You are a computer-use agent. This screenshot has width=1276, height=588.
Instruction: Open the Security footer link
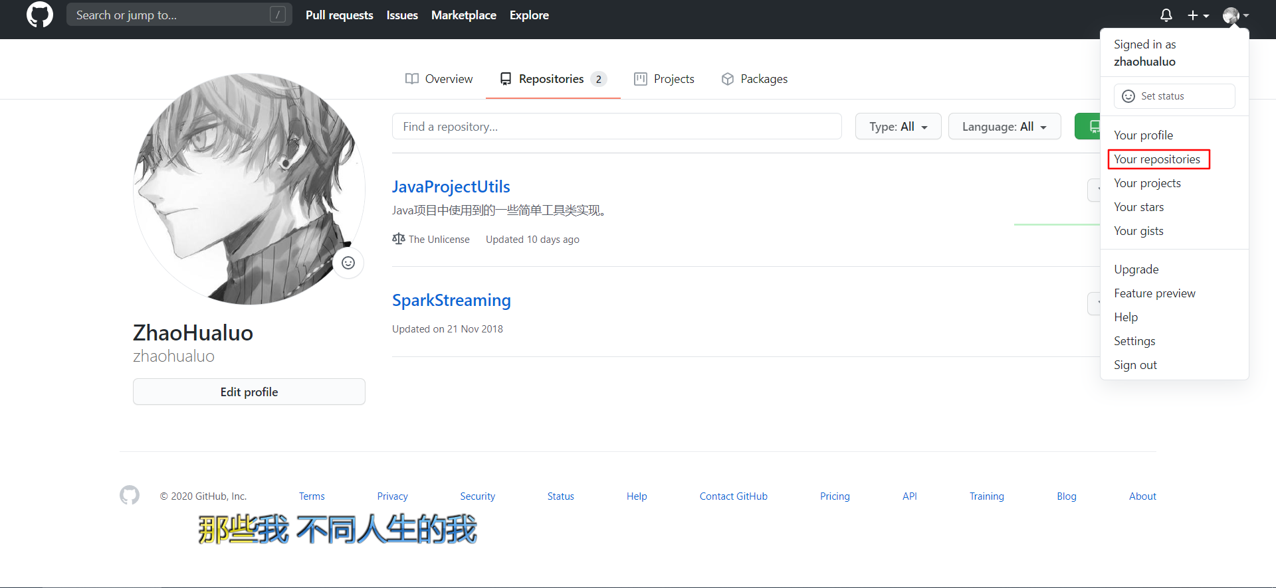pyautogui.click(x=477, y=496)
